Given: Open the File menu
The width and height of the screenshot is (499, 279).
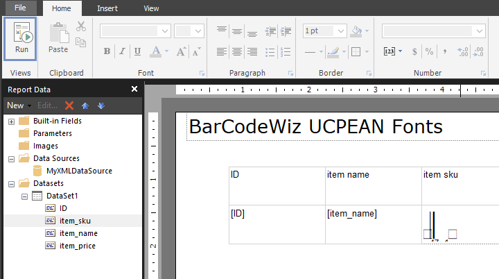Looking at the screenshot, I should pyautogui.click(x=20, y=8).
